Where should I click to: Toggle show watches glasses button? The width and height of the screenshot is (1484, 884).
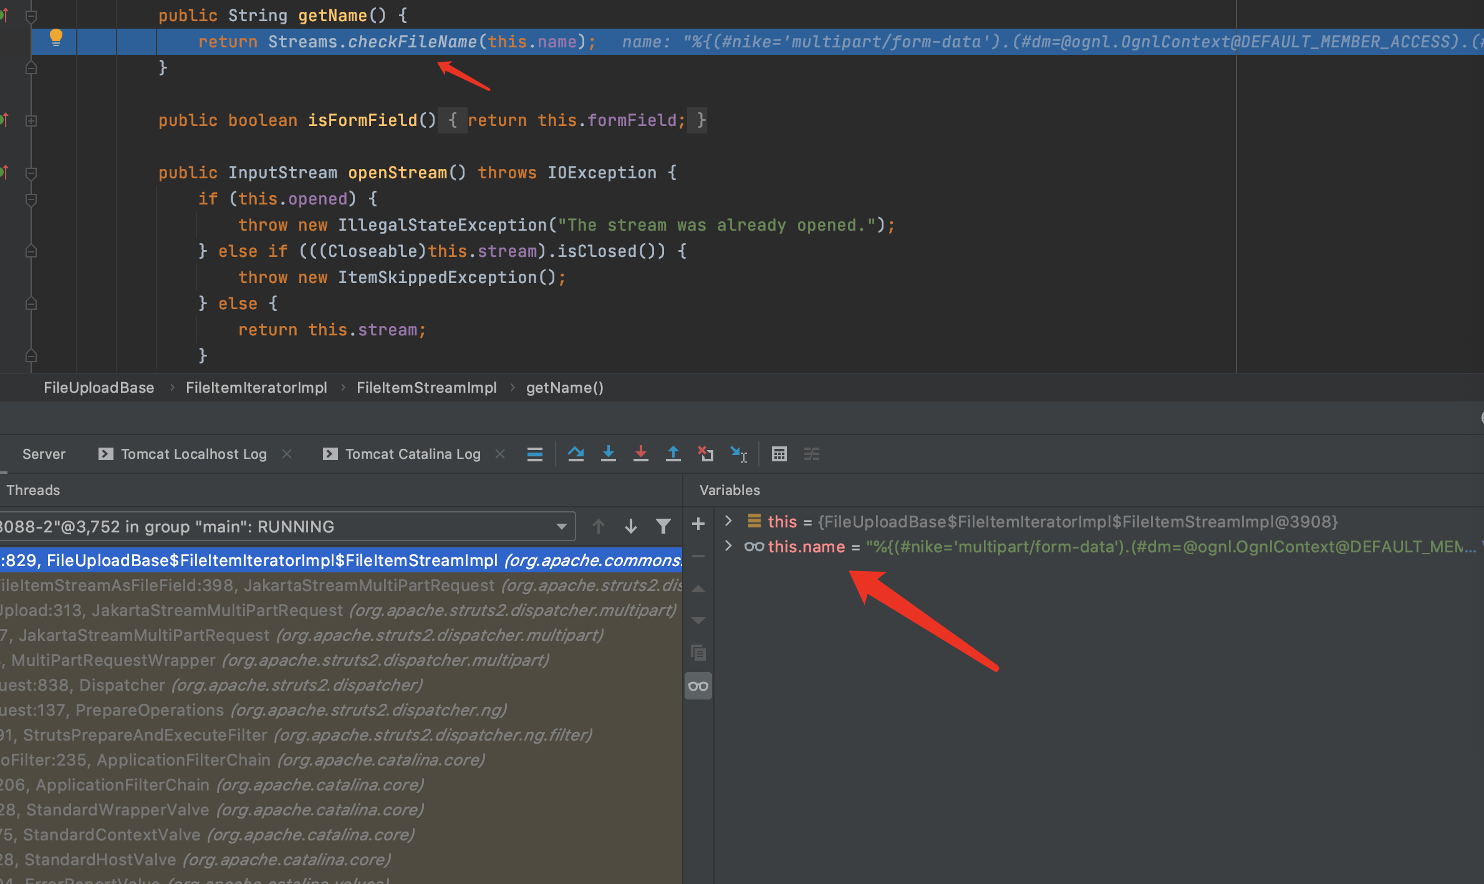pyautogui.click(x=698, y=686)
